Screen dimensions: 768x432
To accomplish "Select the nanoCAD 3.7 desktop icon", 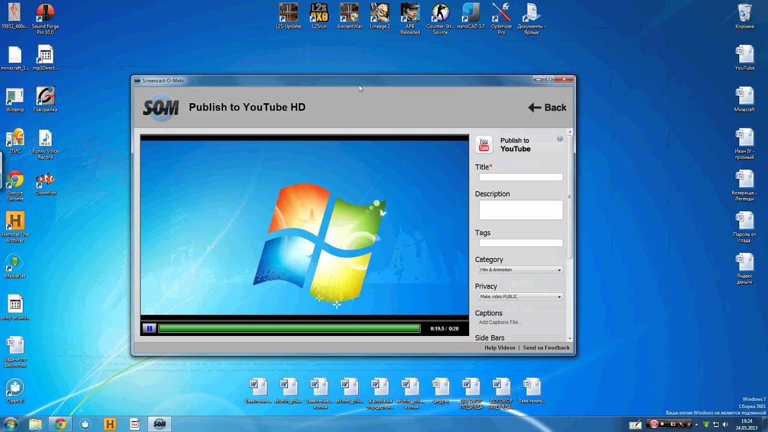I will click(471, 16).
